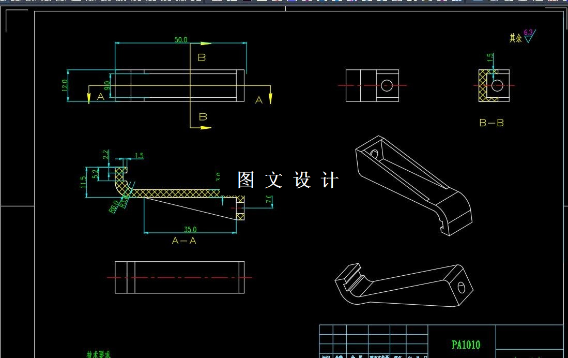Select the 1.5 dimension in section A-A
Image resolution: width=568 pixels, height=358 pixels.
click(x=139, y=156)
